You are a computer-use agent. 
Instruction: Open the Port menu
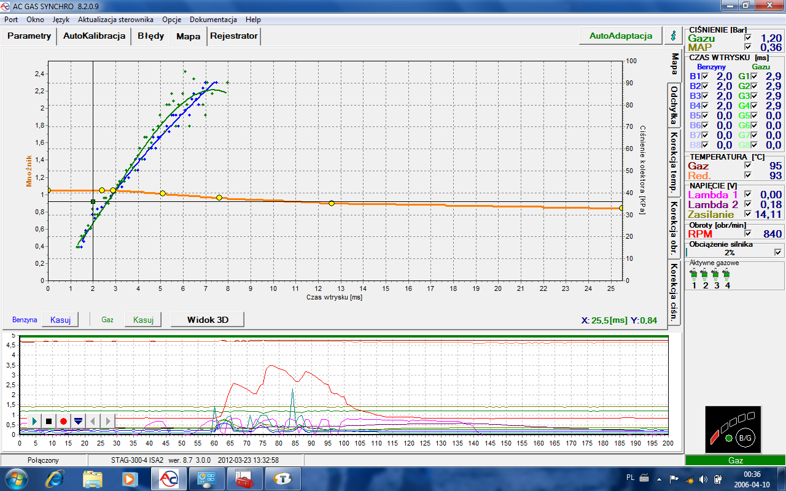[x=10, y=20]
